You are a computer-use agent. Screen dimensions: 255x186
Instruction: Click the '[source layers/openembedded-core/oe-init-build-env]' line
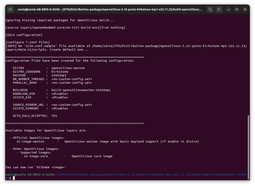tap(65, 27)
